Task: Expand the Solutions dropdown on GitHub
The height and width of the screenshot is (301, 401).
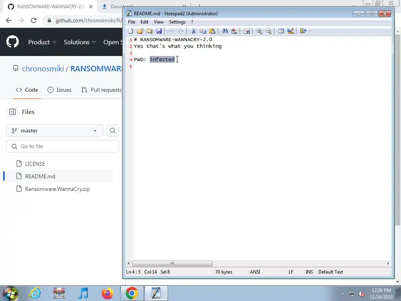Action: [x=80, y=42]
